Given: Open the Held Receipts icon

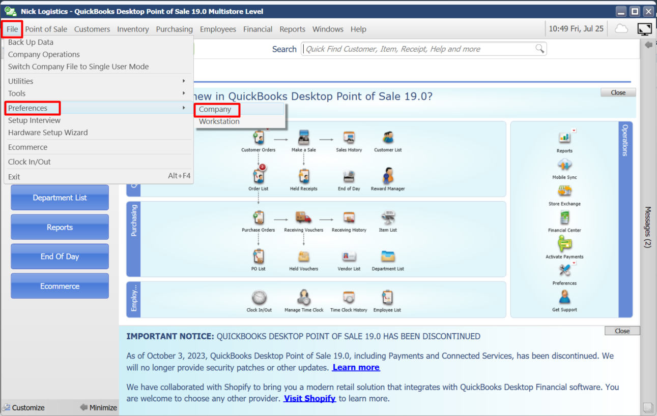Looking at the screenshot, I should click(x=304, y=176).
